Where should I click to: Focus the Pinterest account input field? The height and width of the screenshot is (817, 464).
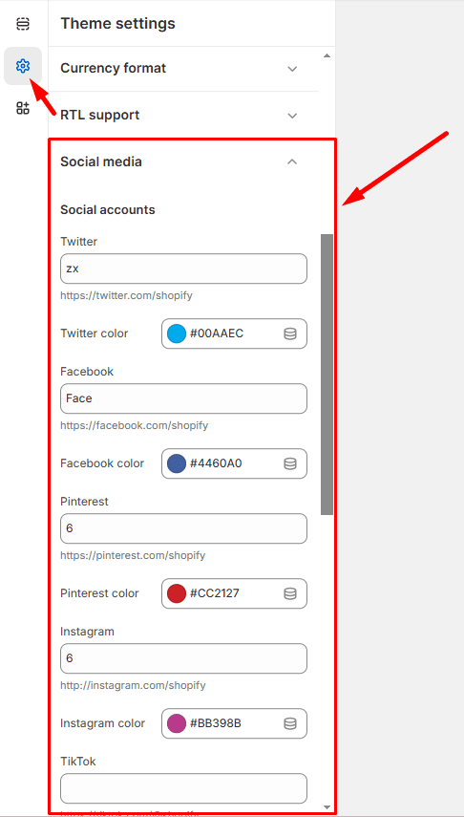(184, 528)
